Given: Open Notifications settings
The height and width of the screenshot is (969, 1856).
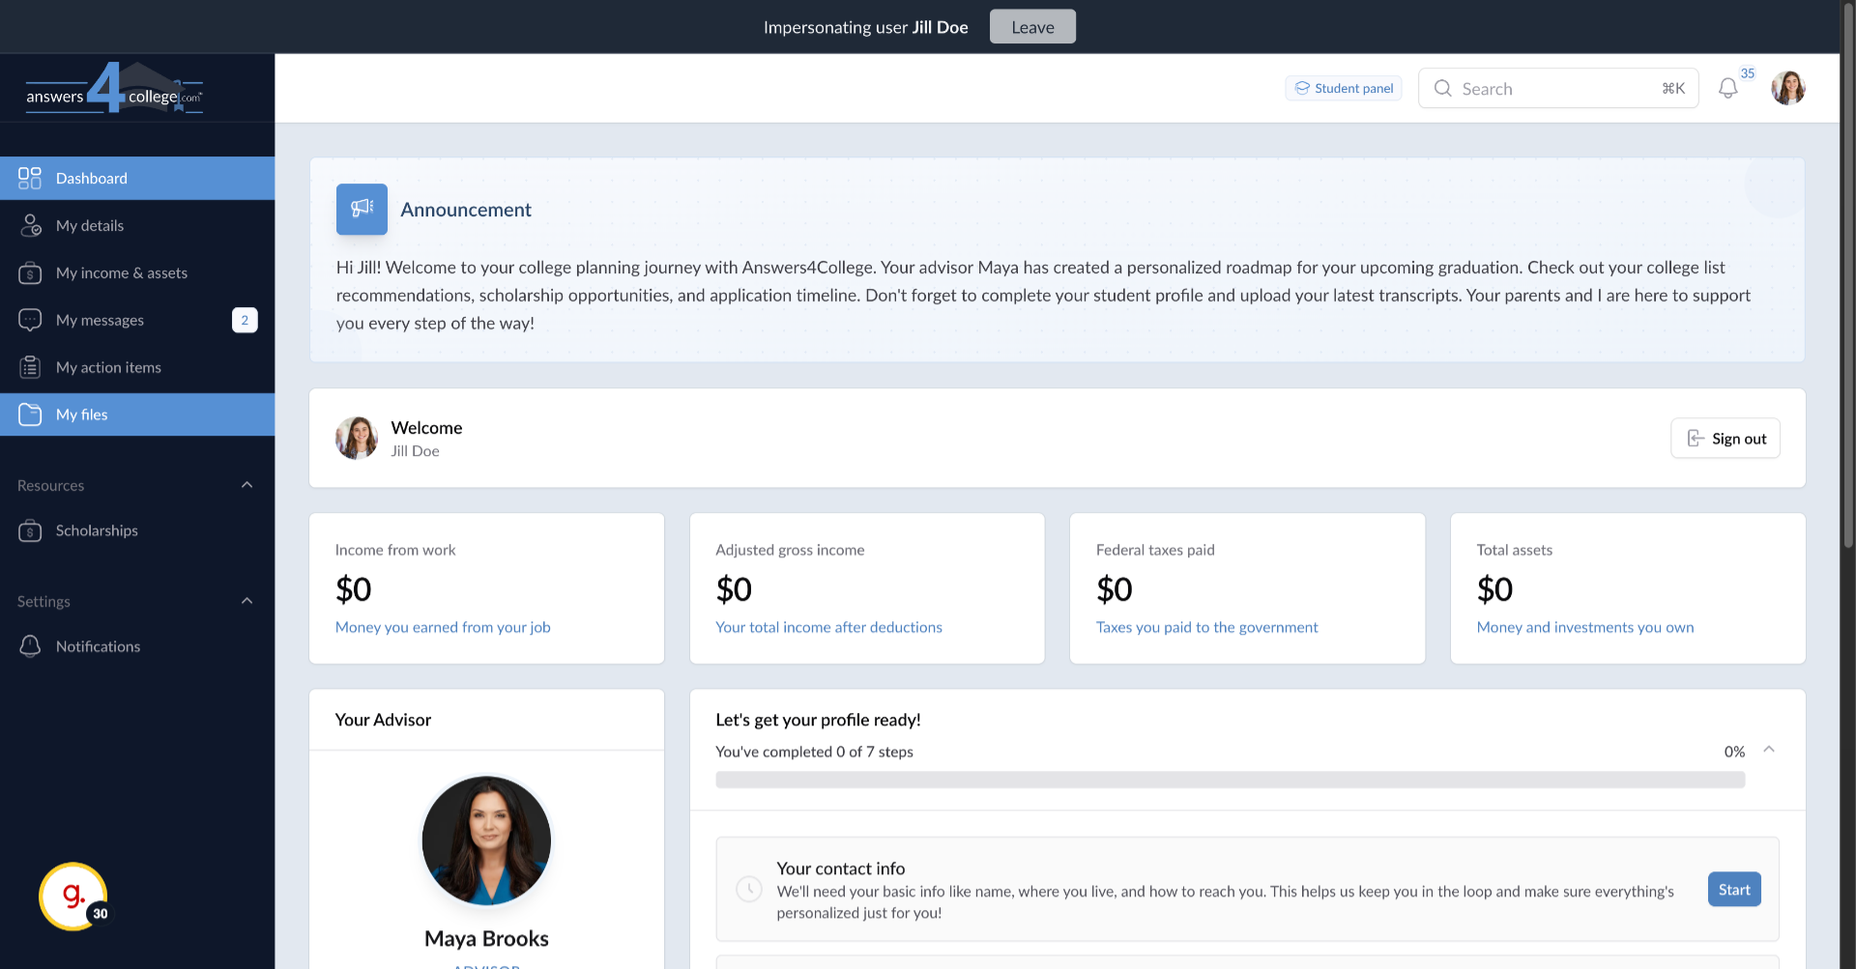Looking at the screenshot, I should [x=137, y=646].
